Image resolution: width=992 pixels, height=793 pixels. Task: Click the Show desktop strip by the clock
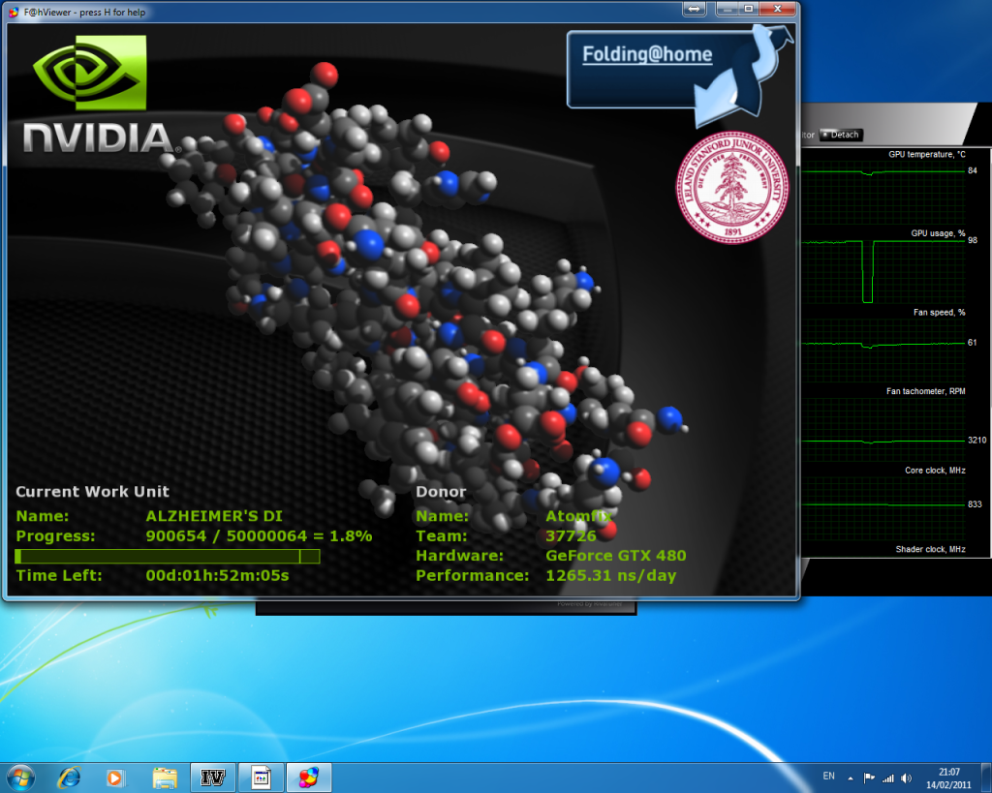click(986, 778)
